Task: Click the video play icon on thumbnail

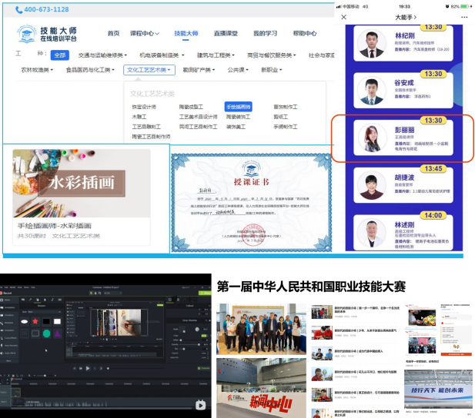Action: coord(200,405)
